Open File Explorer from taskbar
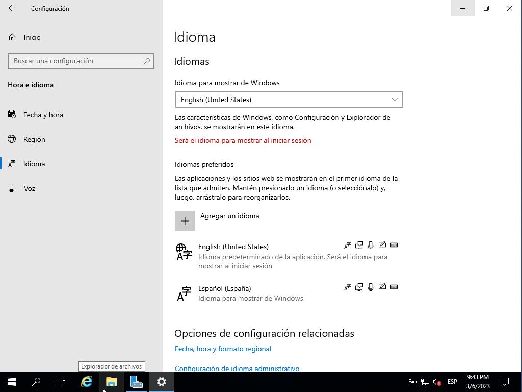This screenshot has width=522, height=392. pos(112,382)
